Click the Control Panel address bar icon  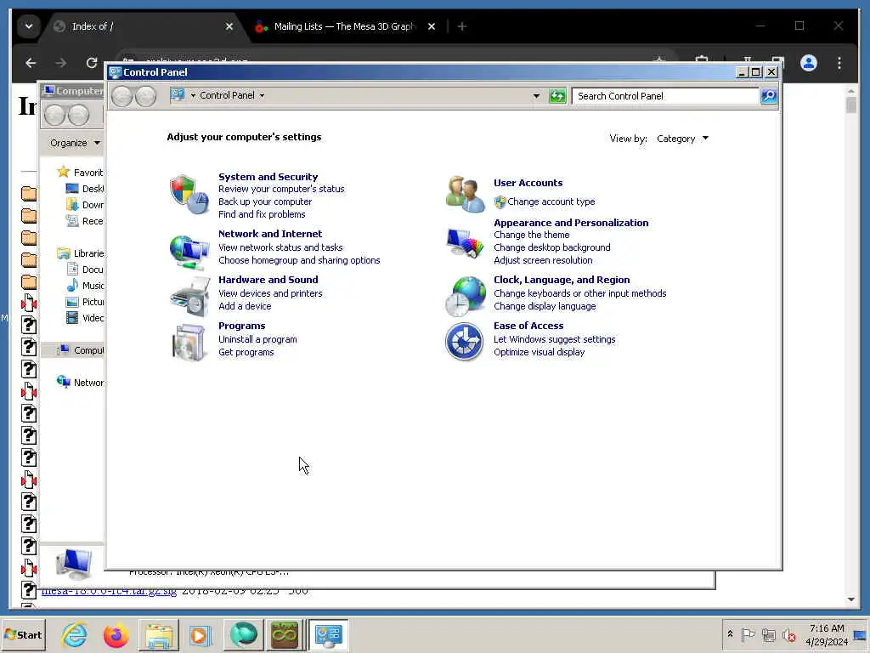coord(178,95)
